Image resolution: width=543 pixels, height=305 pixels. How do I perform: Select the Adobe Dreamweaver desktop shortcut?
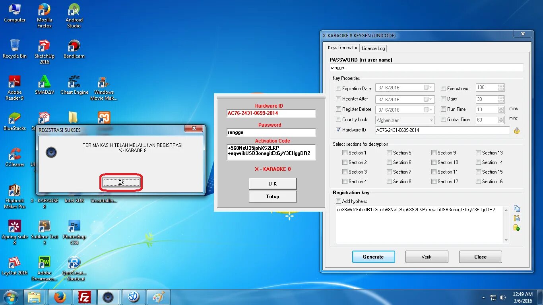pyautogui.click(x=45, y=268)
